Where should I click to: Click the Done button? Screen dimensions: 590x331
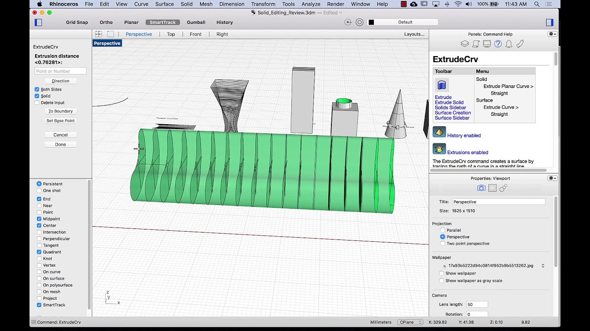coord(60,144)
